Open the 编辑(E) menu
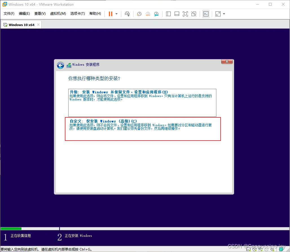Viewport: 290px width, 252px height. (x=24, y=14)
